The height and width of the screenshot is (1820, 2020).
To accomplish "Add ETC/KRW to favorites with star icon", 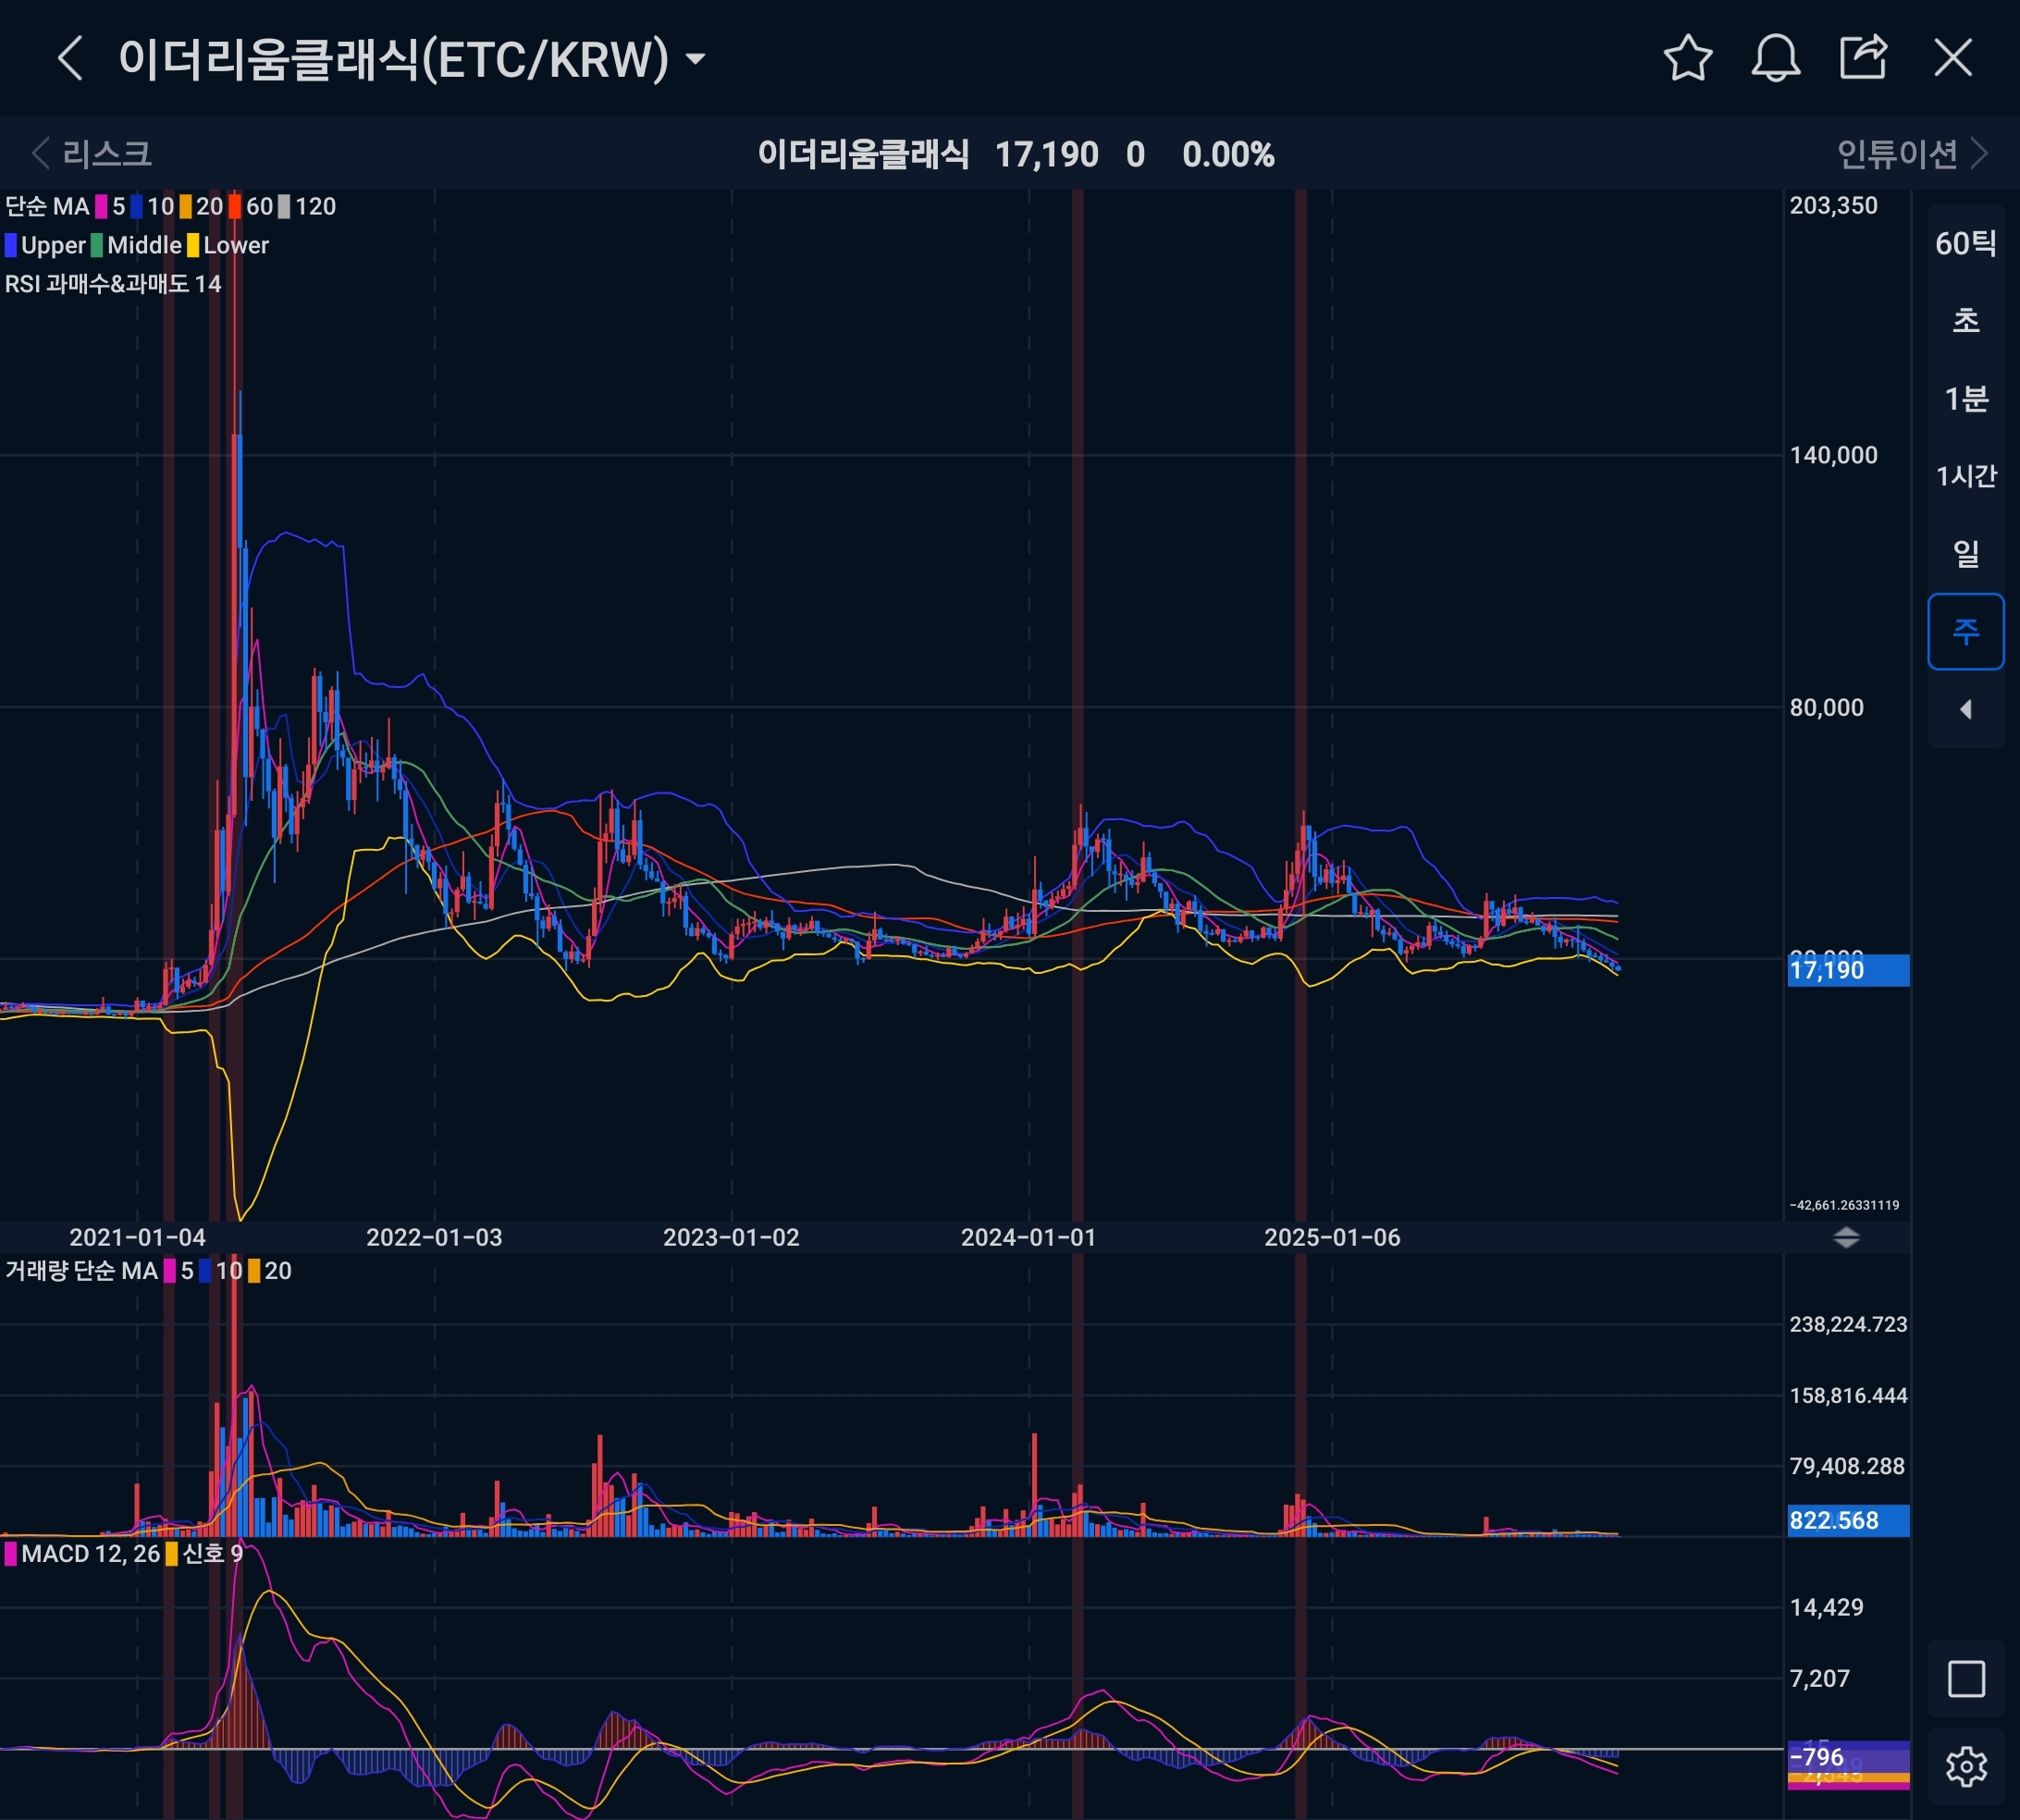I will [x=1688, y=58].
